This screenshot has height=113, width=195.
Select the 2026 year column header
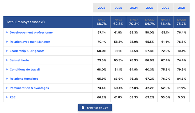pyautogui.click(x=102, y=8)
